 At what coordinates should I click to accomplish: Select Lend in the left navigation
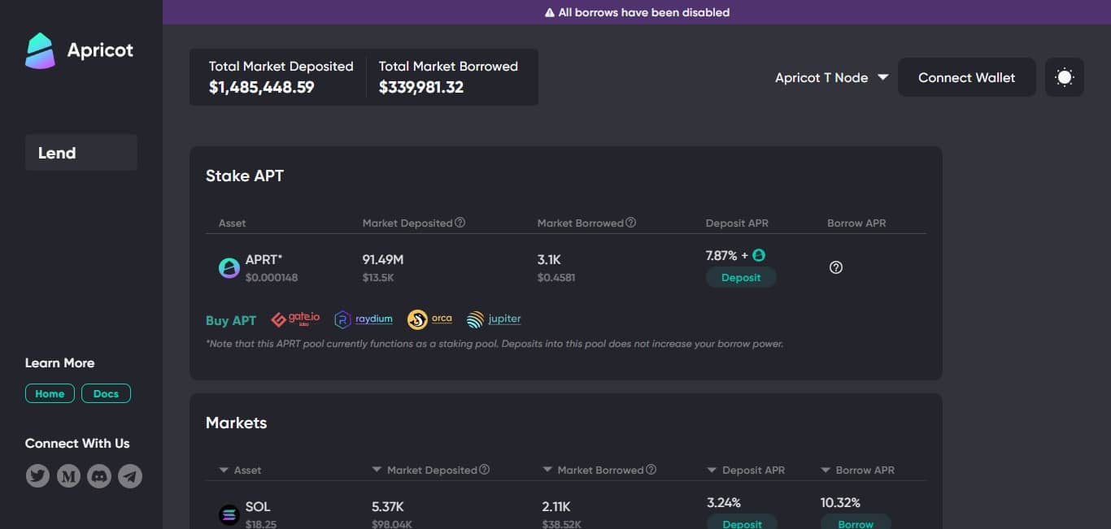coord(56,152)
